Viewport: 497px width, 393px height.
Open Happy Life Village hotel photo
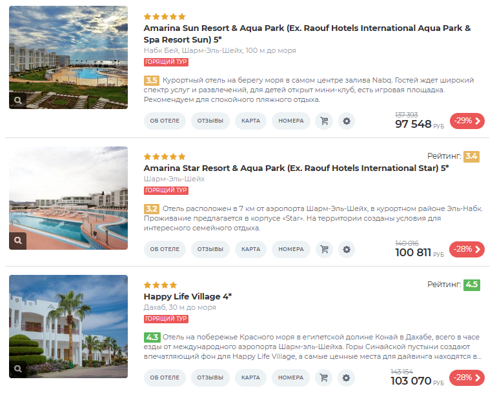pos(68,327)
